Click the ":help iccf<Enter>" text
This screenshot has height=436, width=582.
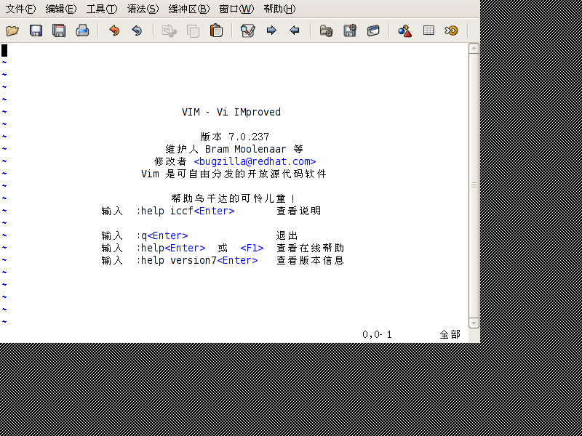coord(186,211)
